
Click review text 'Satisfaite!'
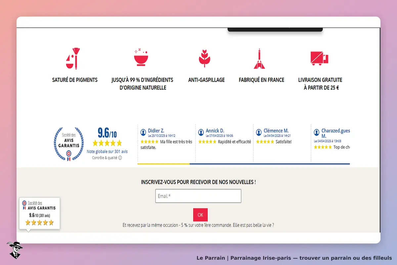[284, 142]
